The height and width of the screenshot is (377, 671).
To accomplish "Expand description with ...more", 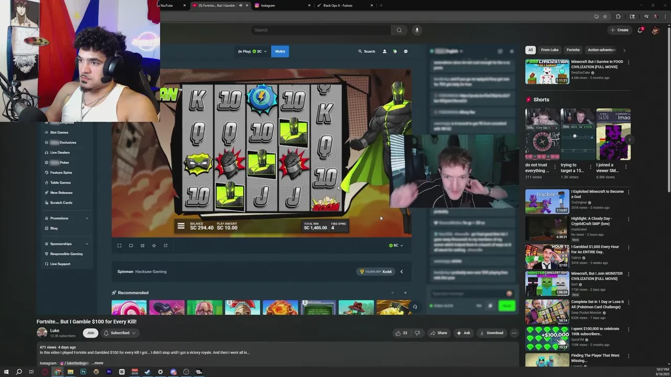I will tap(98, 363).
